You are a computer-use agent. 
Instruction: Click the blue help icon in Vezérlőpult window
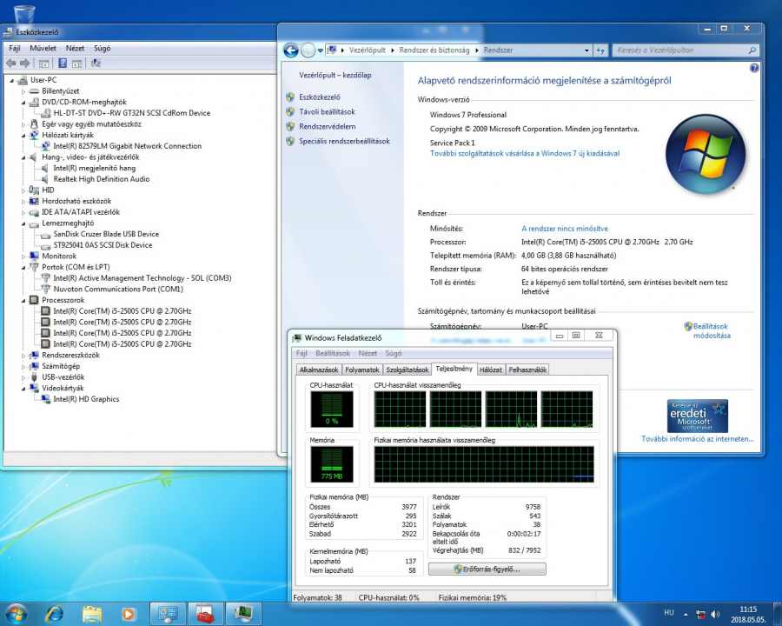(x=754, y=68)
